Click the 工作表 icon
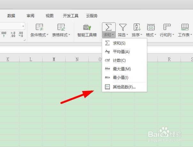Screen dimensions: 193x147 coord(185,27)
